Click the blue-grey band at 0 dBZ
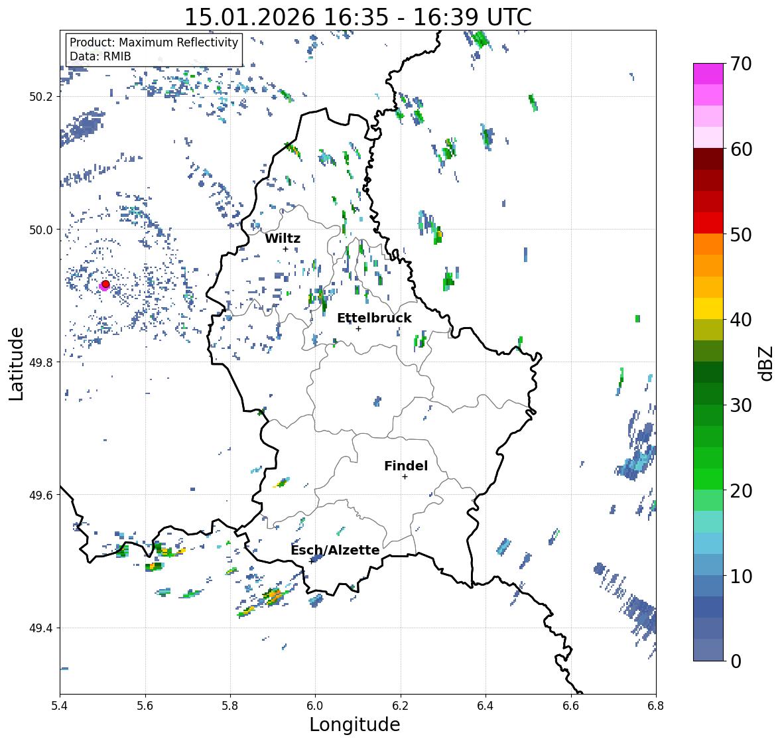Screen dimensions: 782x741 point(708,649)
